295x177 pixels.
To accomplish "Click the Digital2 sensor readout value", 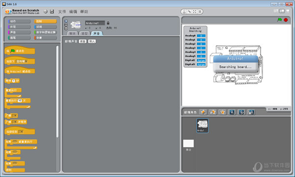I will 201,60.
